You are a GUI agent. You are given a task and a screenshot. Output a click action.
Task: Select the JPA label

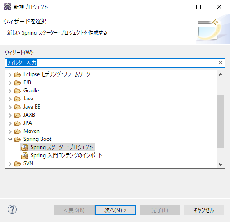[x=27, y=123]
